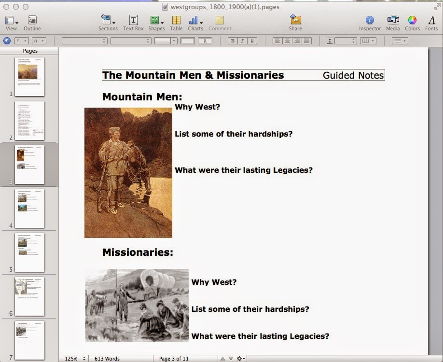Image resolution: width=443 pixels, height=362 pixels.
Task: Open the font typeface dropdown
Action: (x=131, y=41)
